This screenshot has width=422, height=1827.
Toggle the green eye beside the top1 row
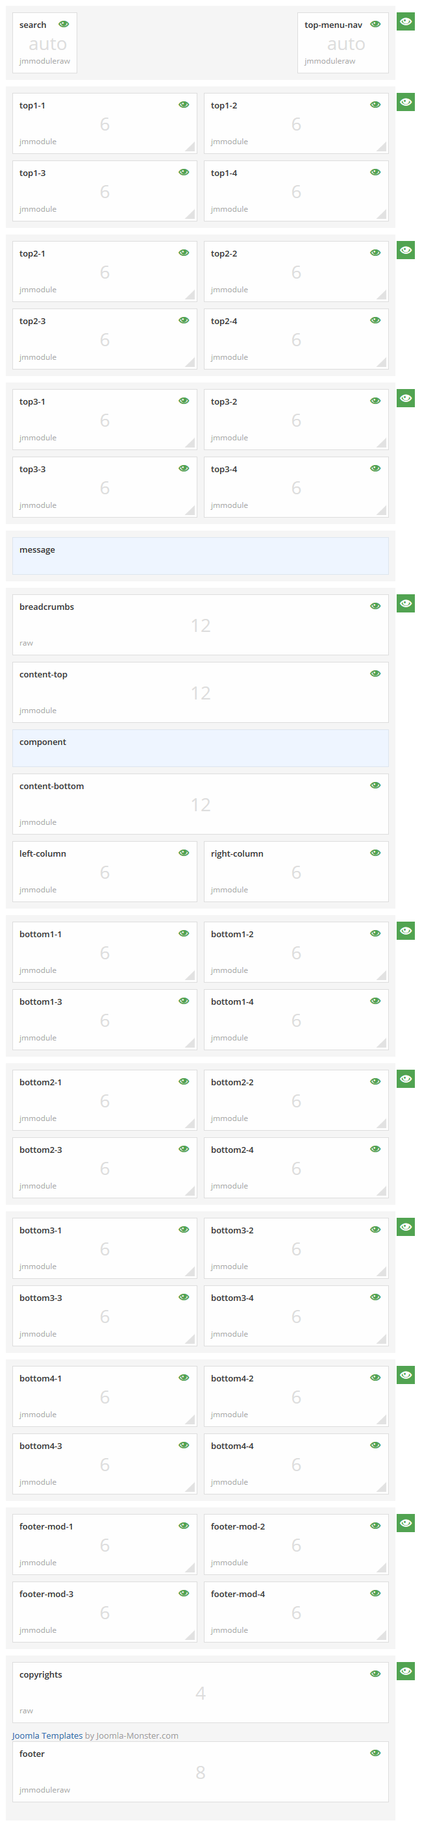(x=405, y=101)
